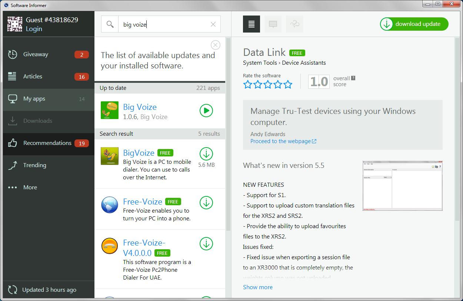Open Giveaway in the sidebar
463x301 pixels.
[x=36, y=54]
